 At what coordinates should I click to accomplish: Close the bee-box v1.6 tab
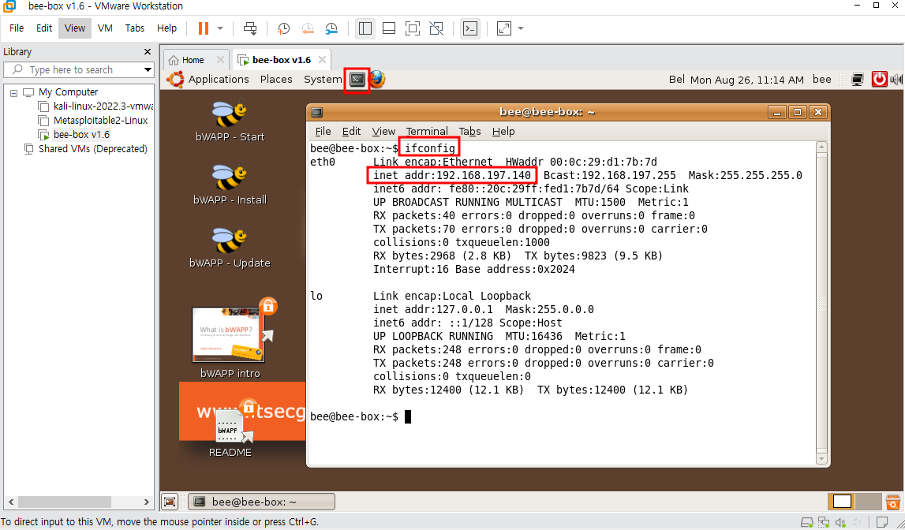322,60
